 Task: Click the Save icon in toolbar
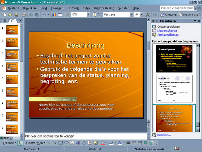[x=16, y=15]
